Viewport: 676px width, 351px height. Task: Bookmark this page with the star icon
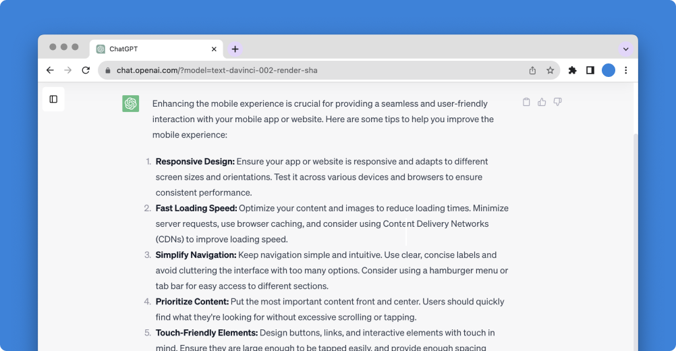[x=550, y=70]
